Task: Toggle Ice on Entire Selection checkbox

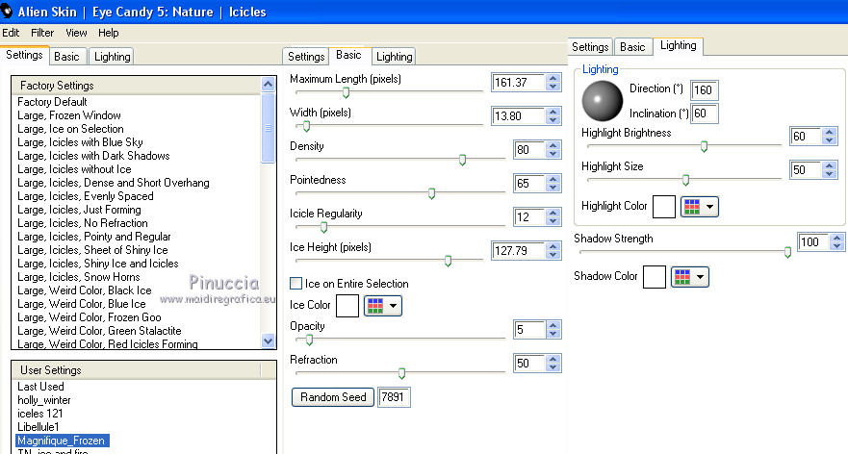Action: pyautogui.click(x=296, y=283)
